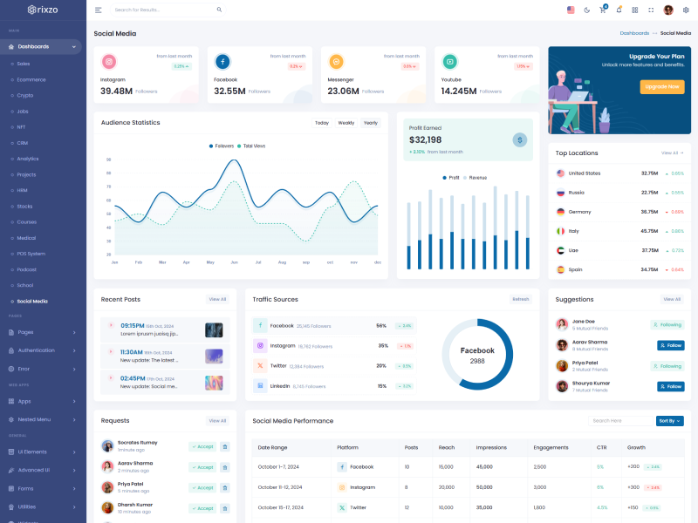698x523 pixels.
Task: Accept Aarav Sharma's request
Action: 202,467
